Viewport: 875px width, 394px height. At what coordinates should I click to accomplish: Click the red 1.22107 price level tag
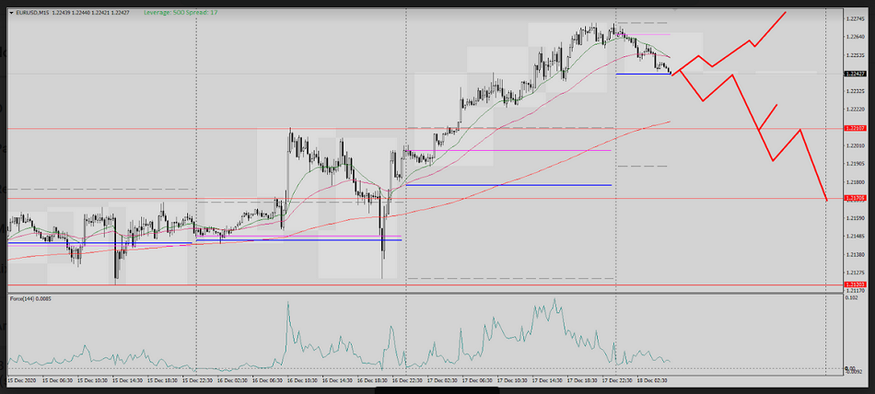pos(856,129)
